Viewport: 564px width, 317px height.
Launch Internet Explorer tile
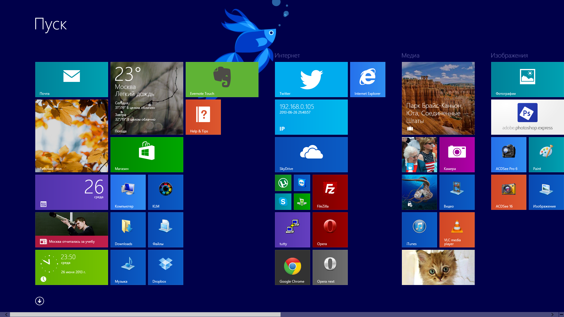coord(368,80)
